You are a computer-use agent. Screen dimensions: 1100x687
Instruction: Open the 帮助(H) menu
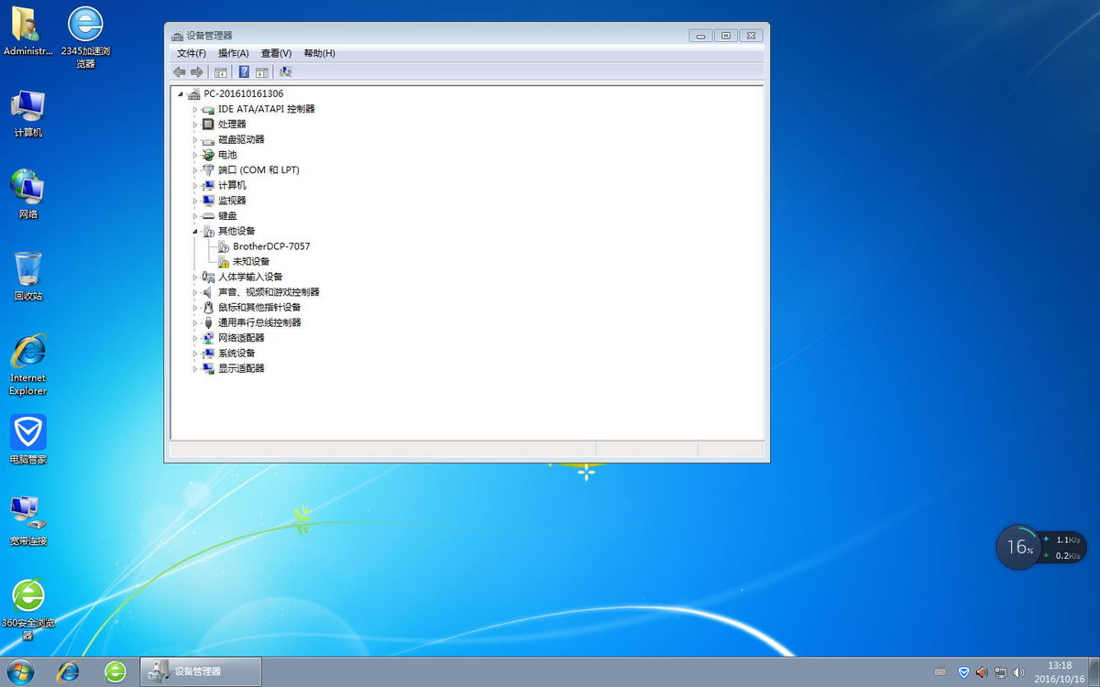coord(319,53)
